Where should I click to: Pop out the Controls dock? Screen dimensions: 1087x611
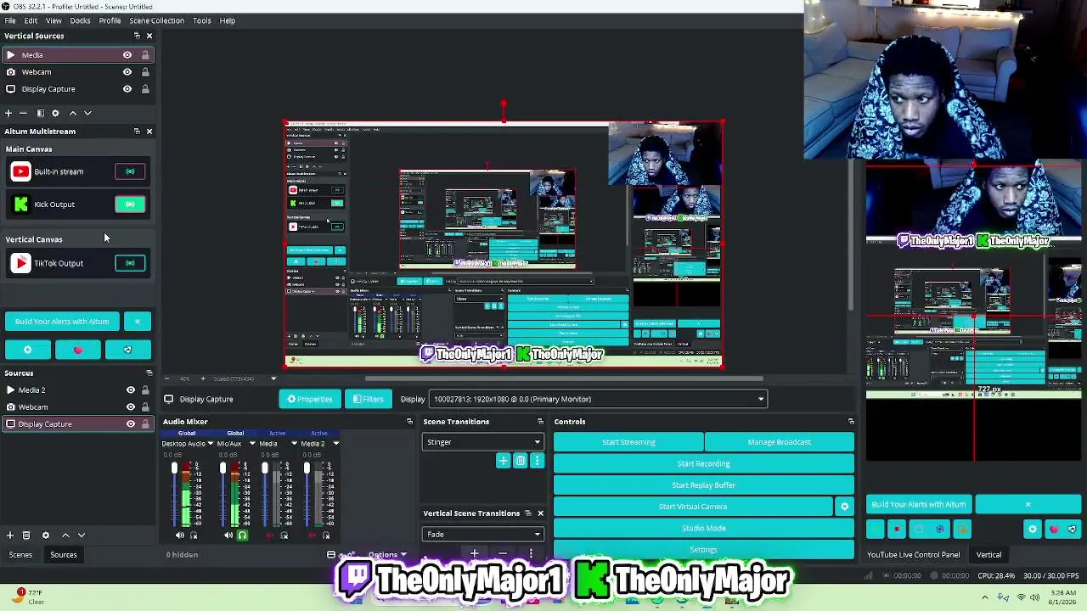point(851,422)
